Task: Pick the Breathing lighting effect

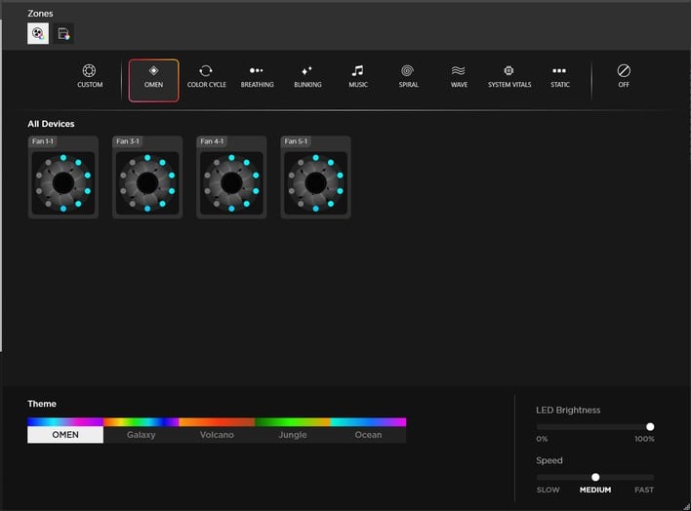Action: point(257,76)
